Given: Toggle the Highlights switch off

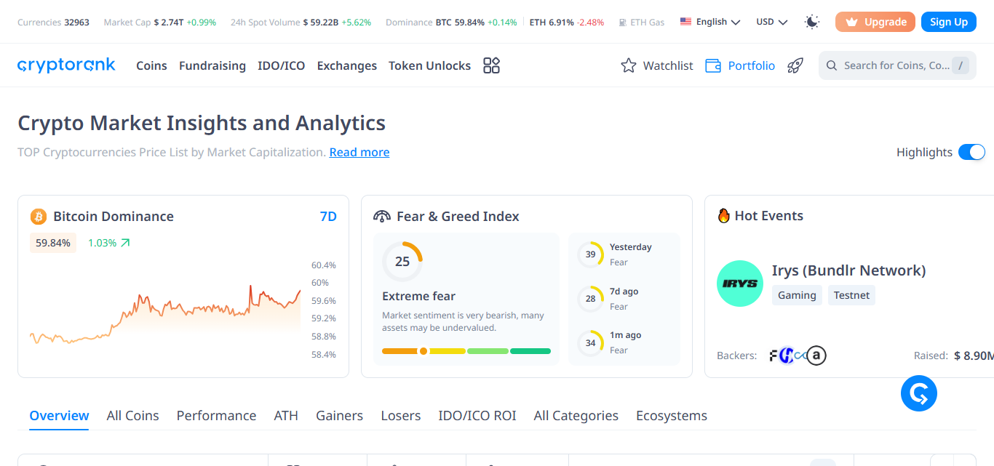Looking at the screenshot, I should tap(971, 152).
